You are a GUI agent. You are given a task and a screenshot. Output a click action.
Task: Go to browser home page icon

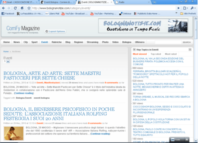point(22,8)
